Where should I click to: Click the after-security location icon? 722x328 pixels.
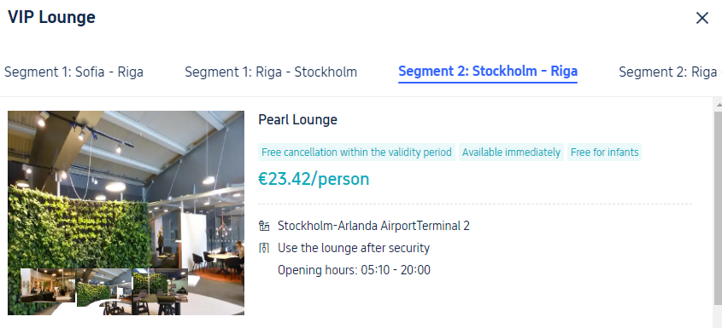(x=264, y=248)
